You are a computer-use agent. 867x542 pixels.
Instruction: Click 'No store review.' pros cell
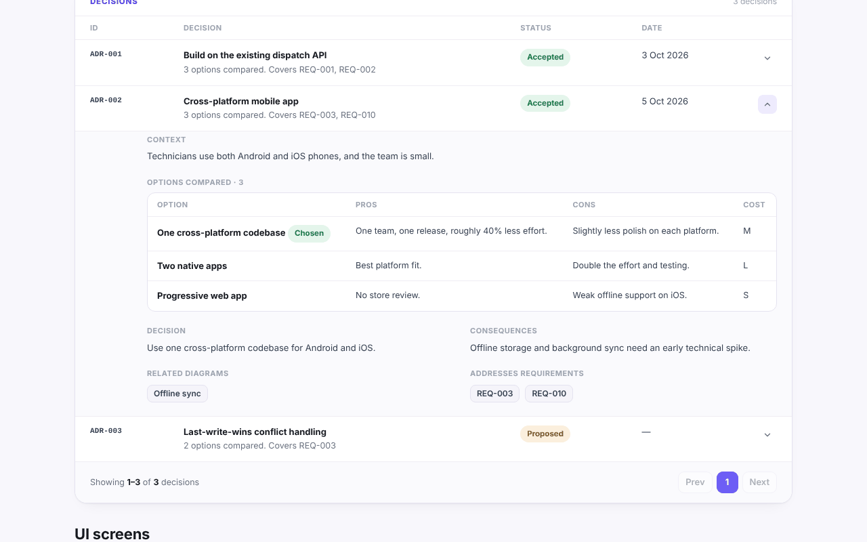pos(388,295)
